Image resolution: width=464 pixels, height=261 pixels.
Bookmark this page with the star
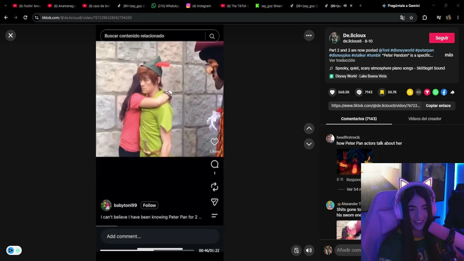pyautogui.click(x=411, y=17)
